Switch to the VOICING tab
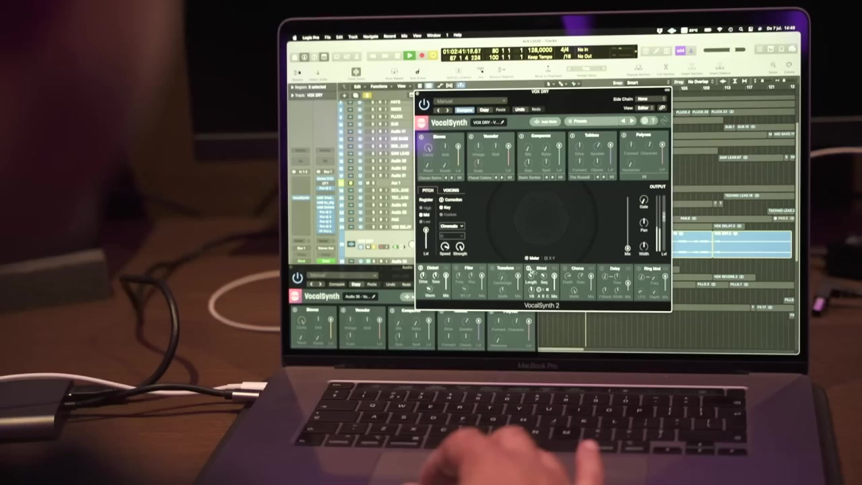 tap(451, 190)
